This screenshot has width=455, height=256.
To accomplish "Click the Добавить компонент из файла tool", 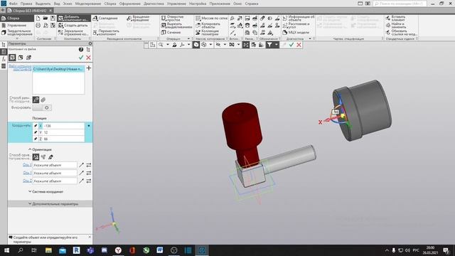I will pos(74,18).
